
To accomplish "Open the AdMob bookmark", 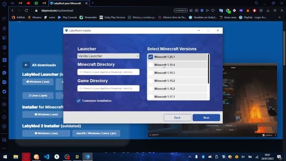I will tap(18, 17).
